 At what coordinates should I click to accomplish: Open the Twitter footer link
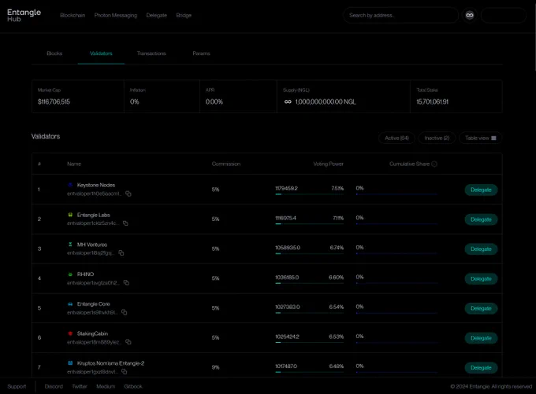[80, 386]
